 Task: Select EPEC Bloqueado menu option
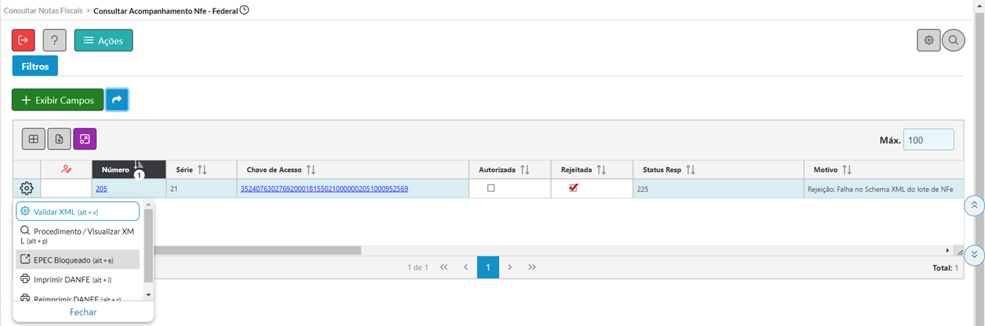click(x=77, y=260)
